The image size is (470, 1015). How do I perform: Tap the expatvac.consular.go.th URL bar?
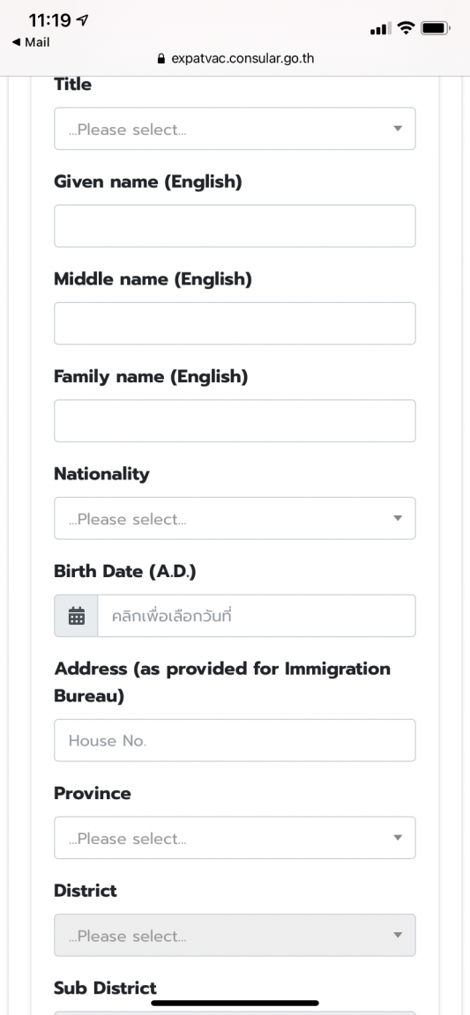click(x=235, y=59)
